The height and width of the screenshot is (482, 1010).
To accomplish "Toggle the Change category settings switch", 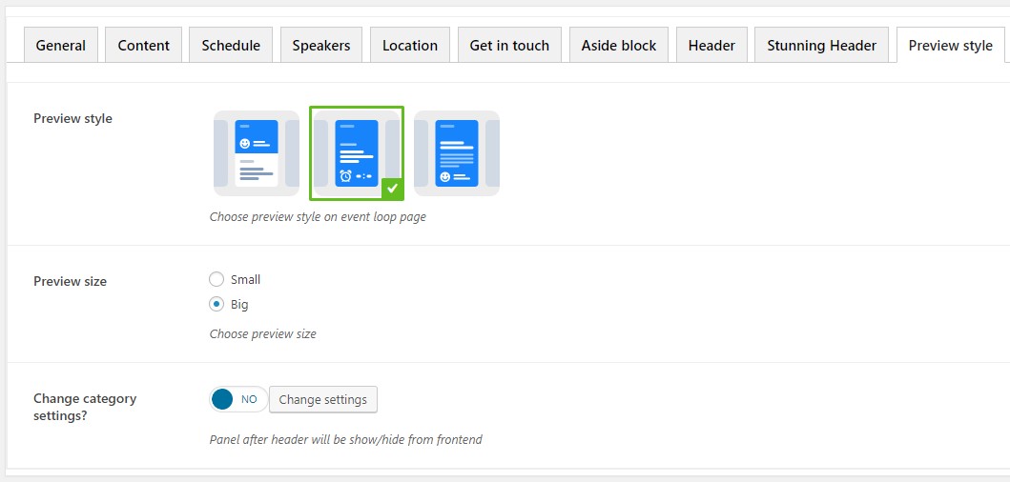I will click(238, 399).
